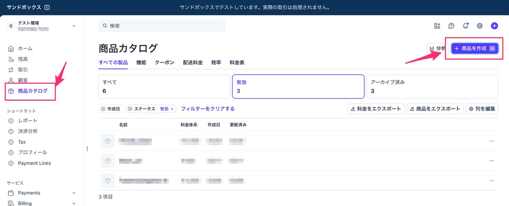509x206 pixels.
Task: Click 更新済み column header
Action: click(238, 125)
